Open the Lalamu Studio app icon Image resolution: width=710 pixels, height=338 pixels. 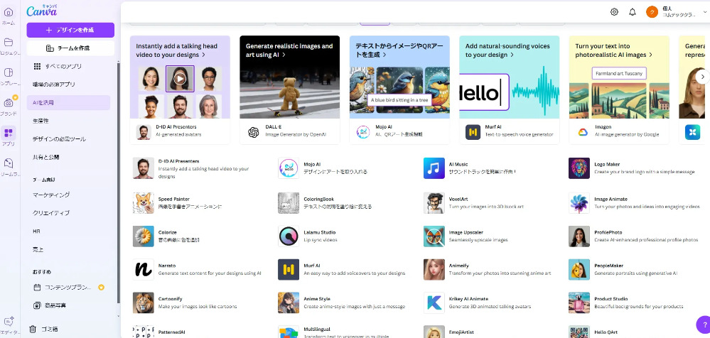(x=289, y=236)
